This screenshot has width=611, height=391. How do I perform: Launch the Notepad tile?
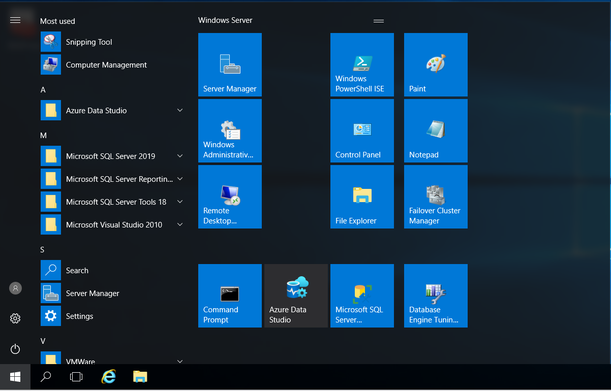436,131
